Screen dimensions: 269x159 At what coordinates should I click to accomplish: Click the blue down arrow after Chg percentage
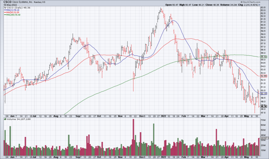click(x=259, y=5)
